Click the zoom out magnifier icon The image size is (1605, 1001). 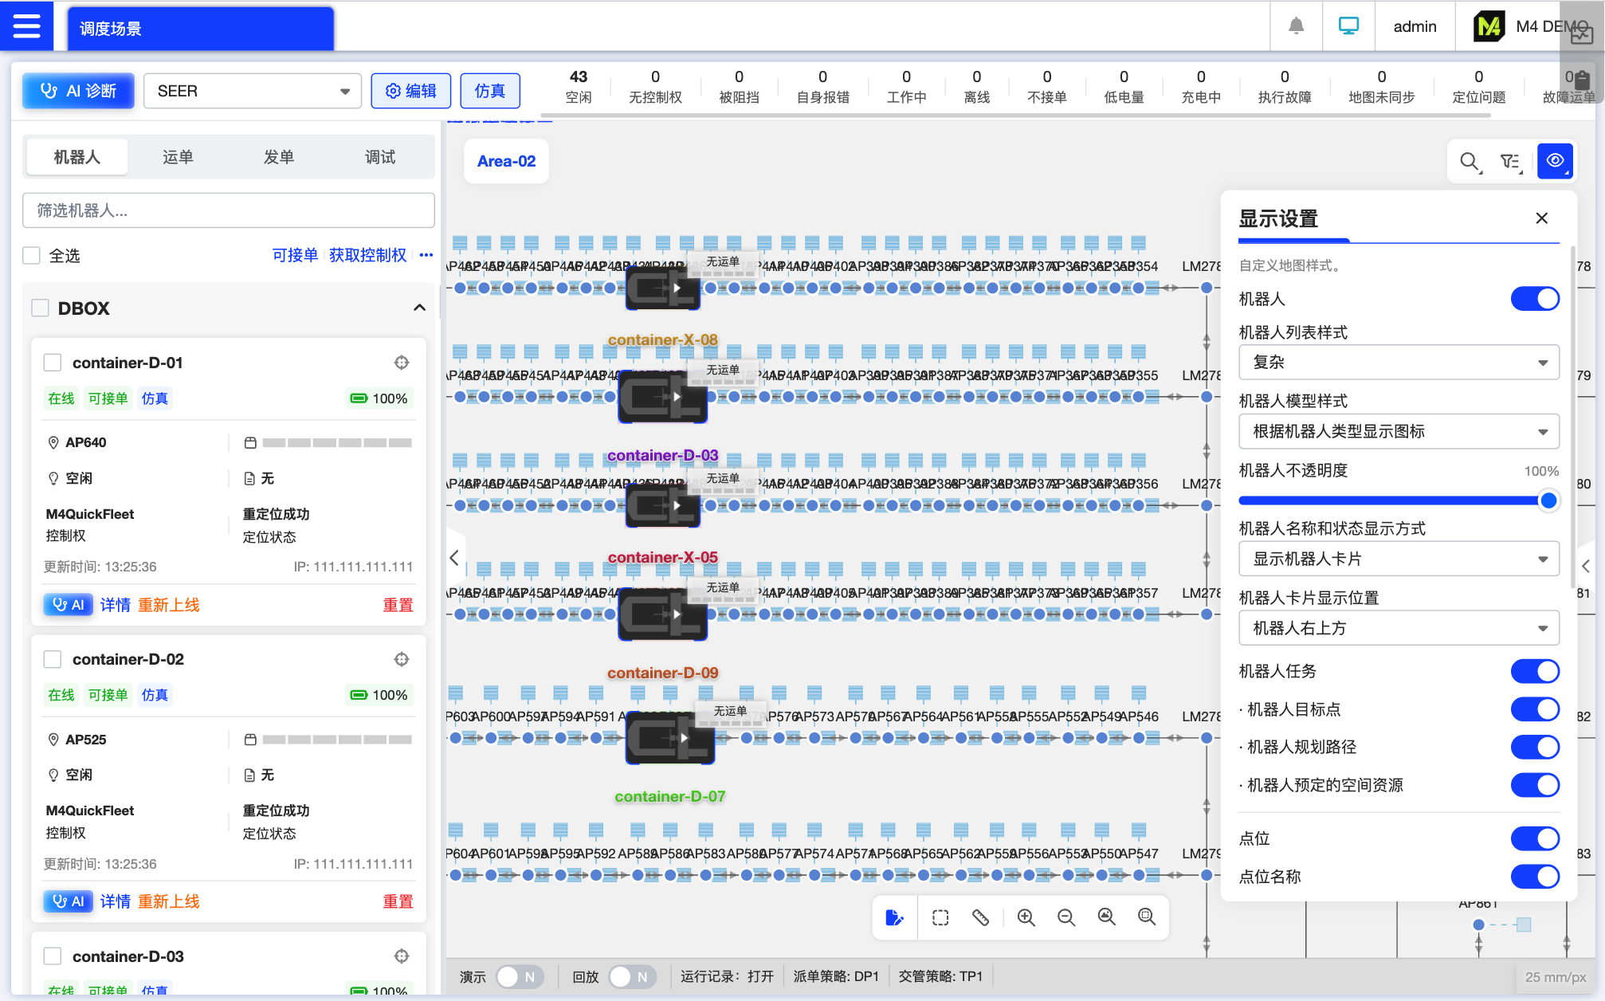1065,917
